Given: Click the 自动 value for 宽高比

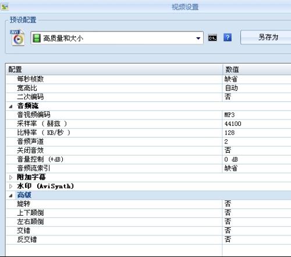Looking at the screenshot, I should pos(231,88).
